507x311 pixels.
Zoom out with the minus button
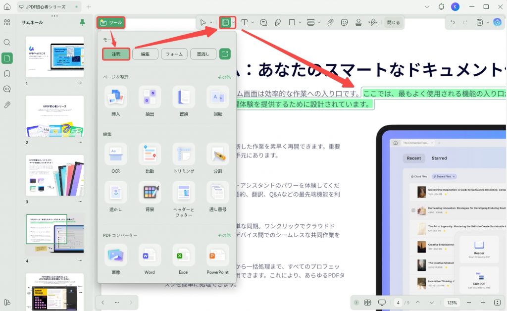pyautogui.click(x=469, y=302)
